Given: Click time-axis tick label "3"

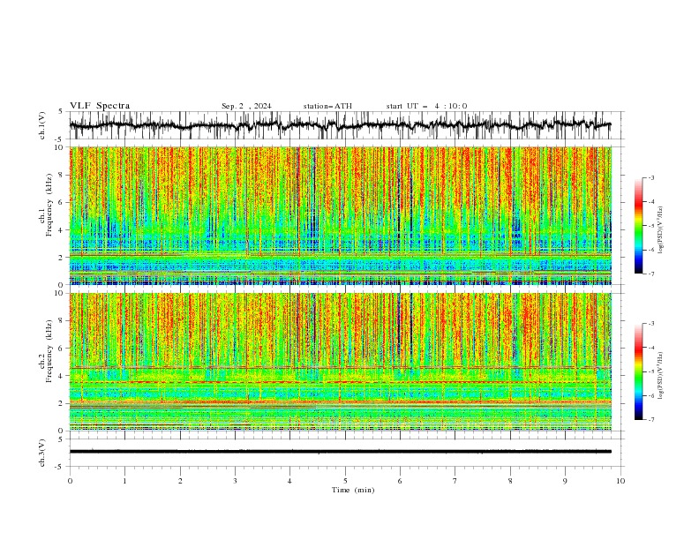Looking at the screenshot, I should 235,481.
